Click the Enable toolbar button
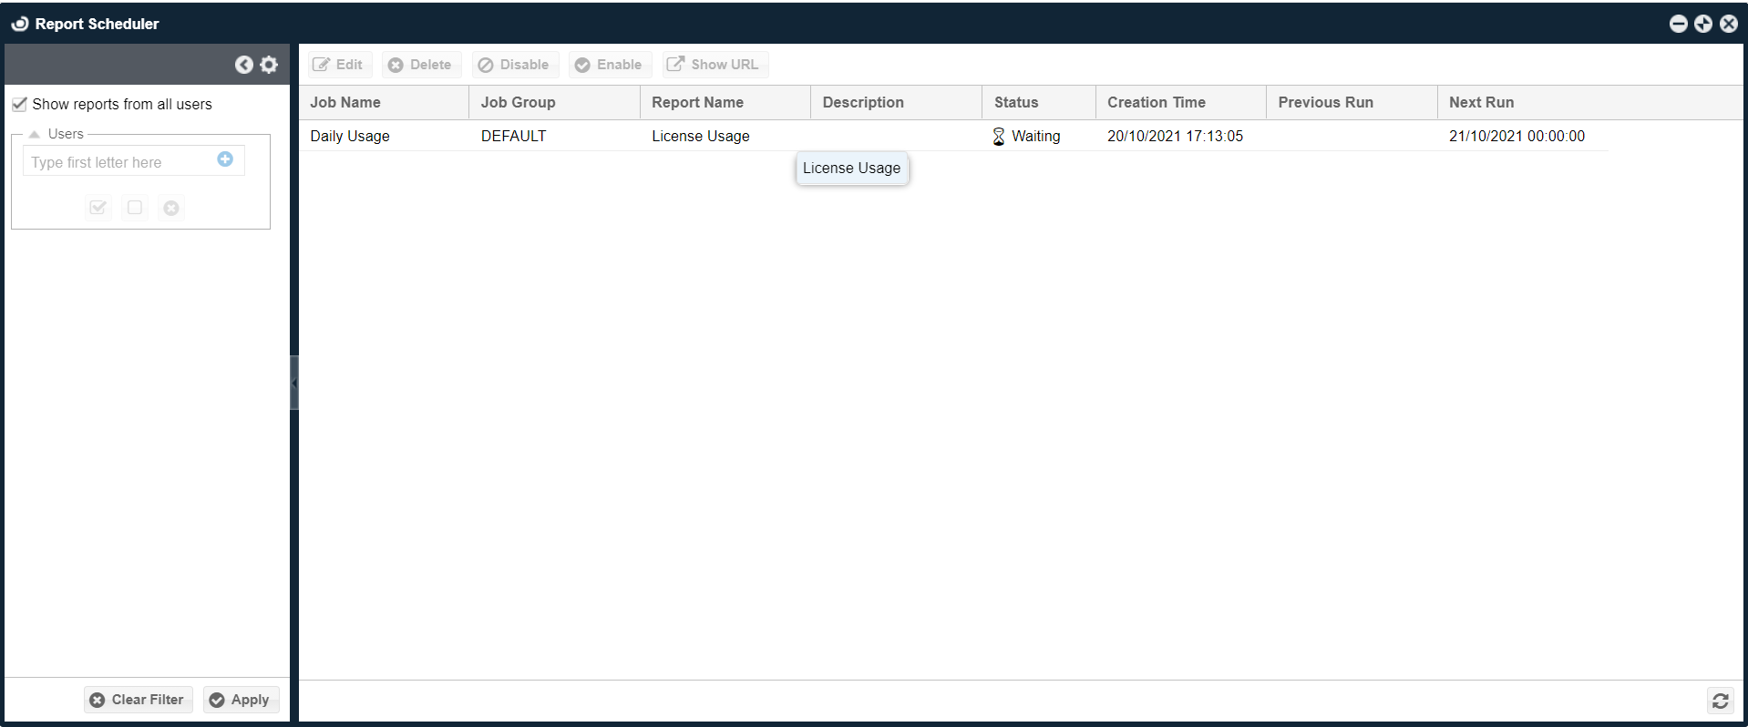Viewport: 1748px width, 727px height. tap(609, 65)
